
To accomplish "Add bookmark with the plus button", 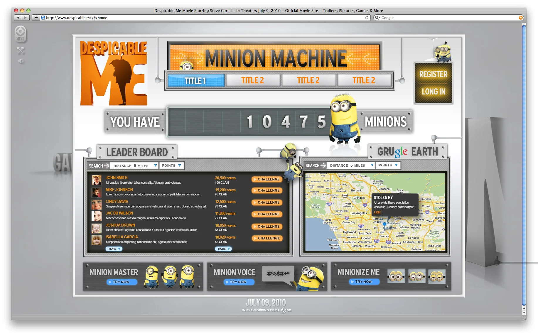I will click(x=36, y=18).
